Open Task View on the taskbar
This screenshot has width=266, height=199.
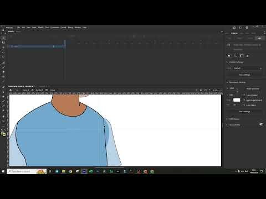[50, 171]
